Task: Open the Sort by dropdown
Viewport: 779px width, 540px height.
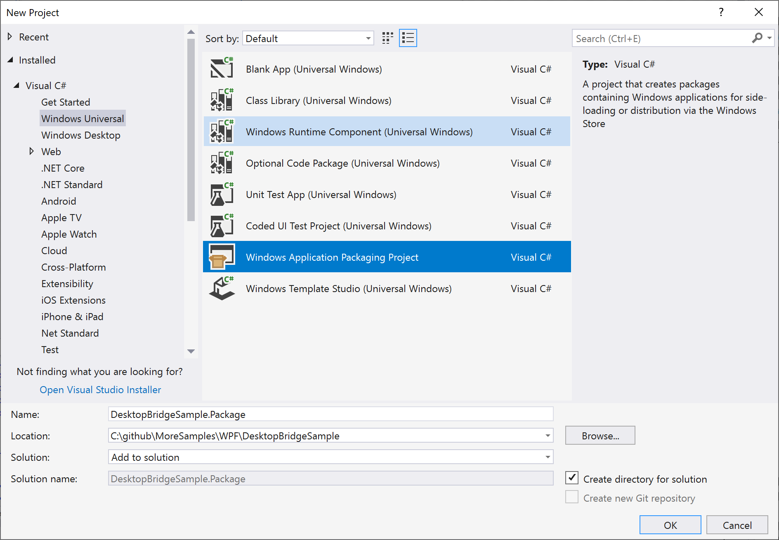Action: point(308,38)
